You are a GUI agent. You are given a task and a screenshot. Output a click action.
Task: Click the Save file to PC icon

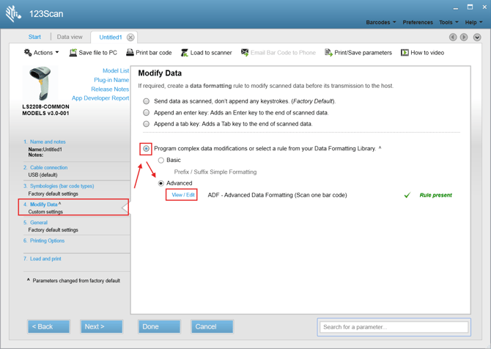[x=73, y=53]
